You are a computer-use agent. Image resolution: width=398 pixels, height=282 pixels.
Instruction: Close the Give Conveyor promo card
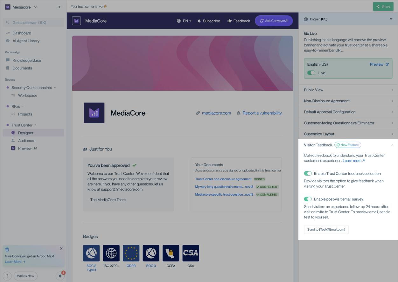click(61, 249)
